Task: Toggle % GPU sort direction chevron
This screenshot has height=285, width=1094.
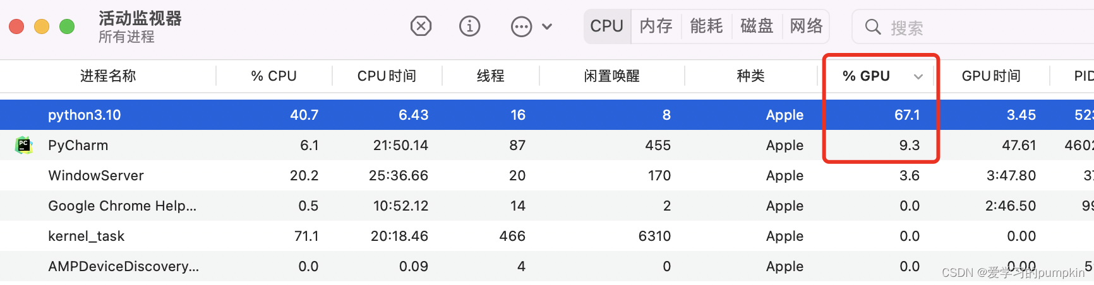Action: 918,77
